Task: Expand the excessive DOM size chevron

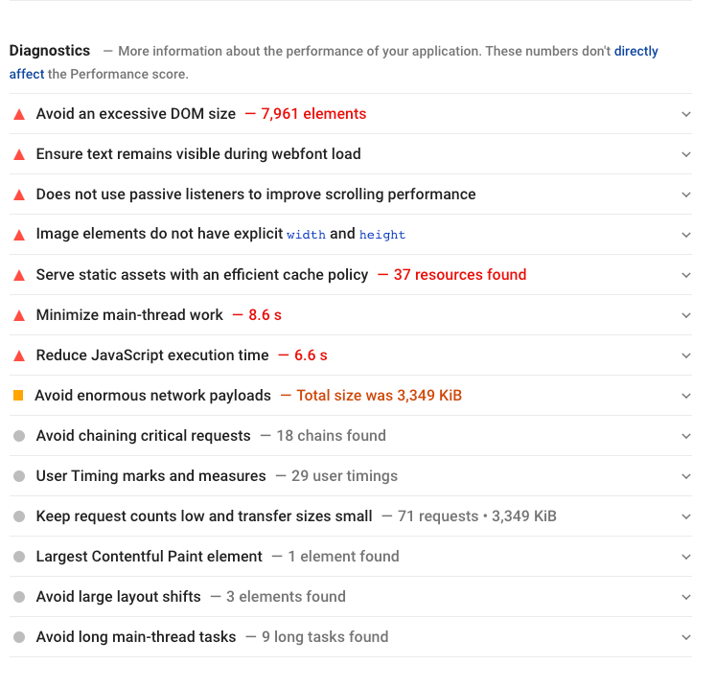Action: click(685, 114)
